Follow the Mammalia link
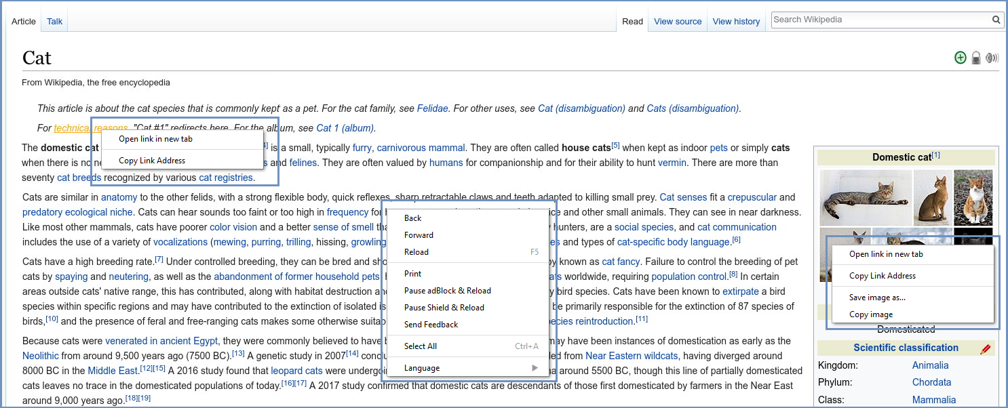1008x408 pixels. coord(933,400)
